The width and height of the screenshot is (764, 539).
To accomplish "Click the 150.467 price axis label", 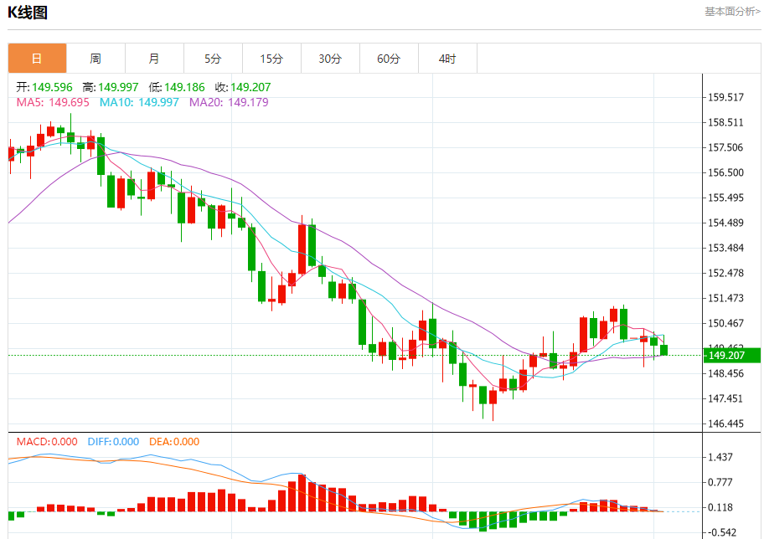I will 725,323.
